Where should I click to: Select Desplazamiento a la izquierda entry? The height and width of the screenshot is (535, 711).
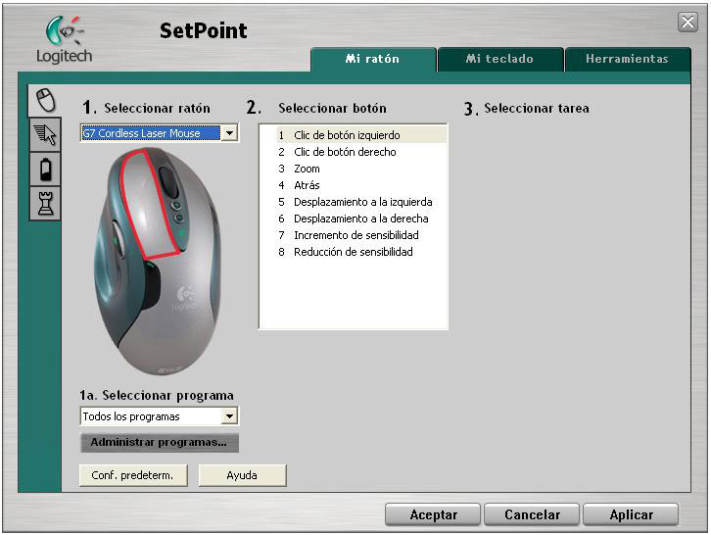[362, 202]
